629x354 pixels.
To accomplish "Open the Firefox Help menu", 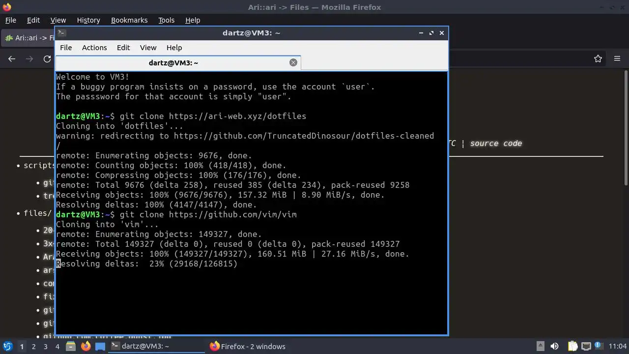I will pyautogui.click(x=193, y=20).
